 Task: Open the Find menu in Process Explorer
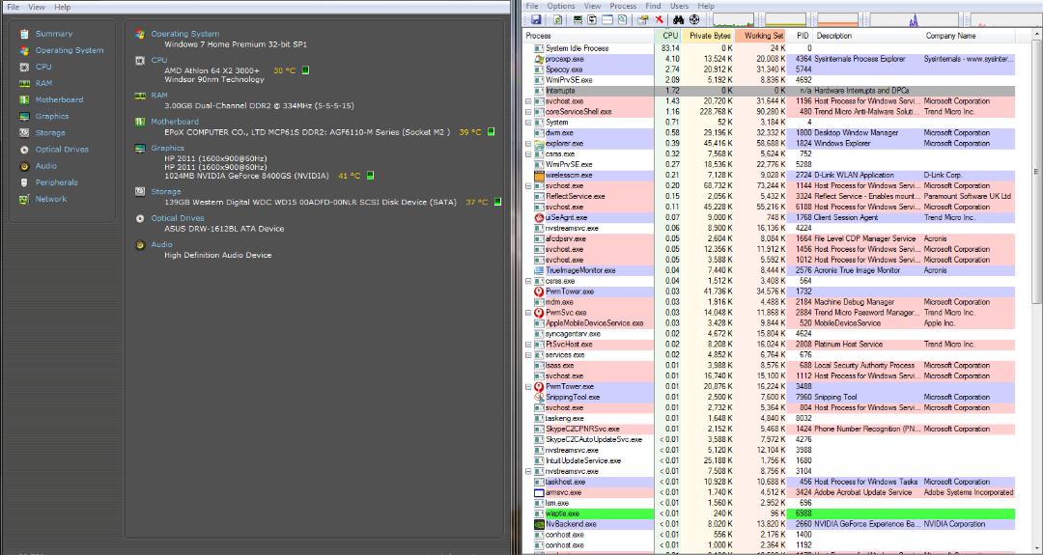coord(653,6)
